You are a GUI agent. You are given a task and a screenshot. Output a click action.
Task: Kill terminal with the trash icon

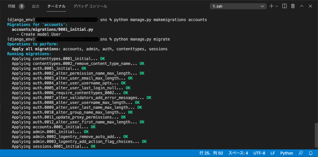pos(293,6)
